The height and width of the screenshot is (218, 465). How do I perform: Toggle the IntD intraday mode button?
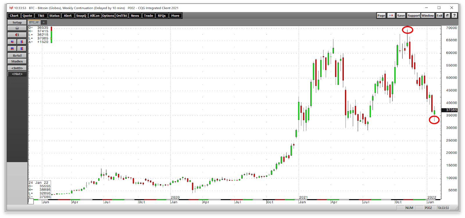[x=17, y=68]
